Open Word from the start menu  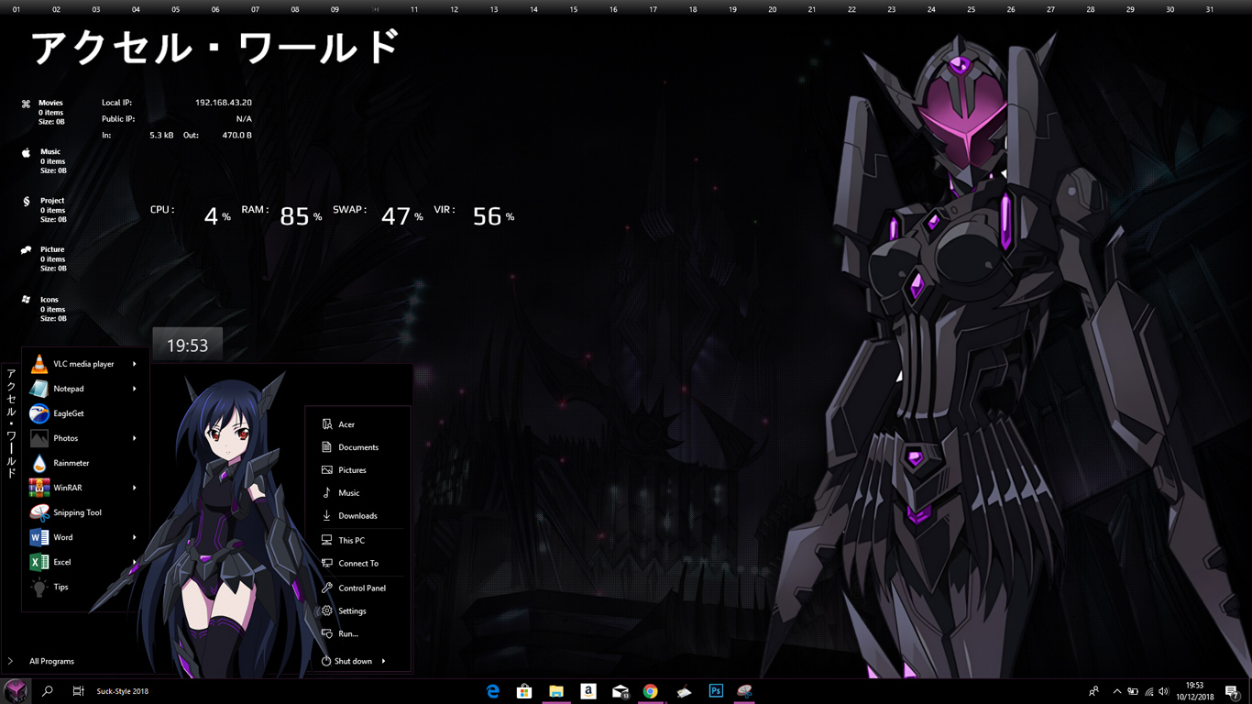click(x=83, y=537)
